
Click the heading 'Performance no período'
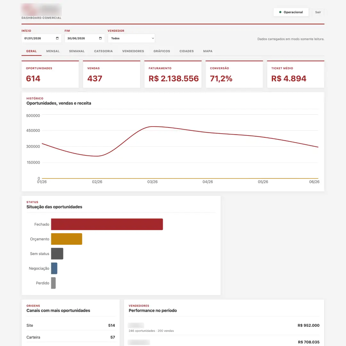153,310
